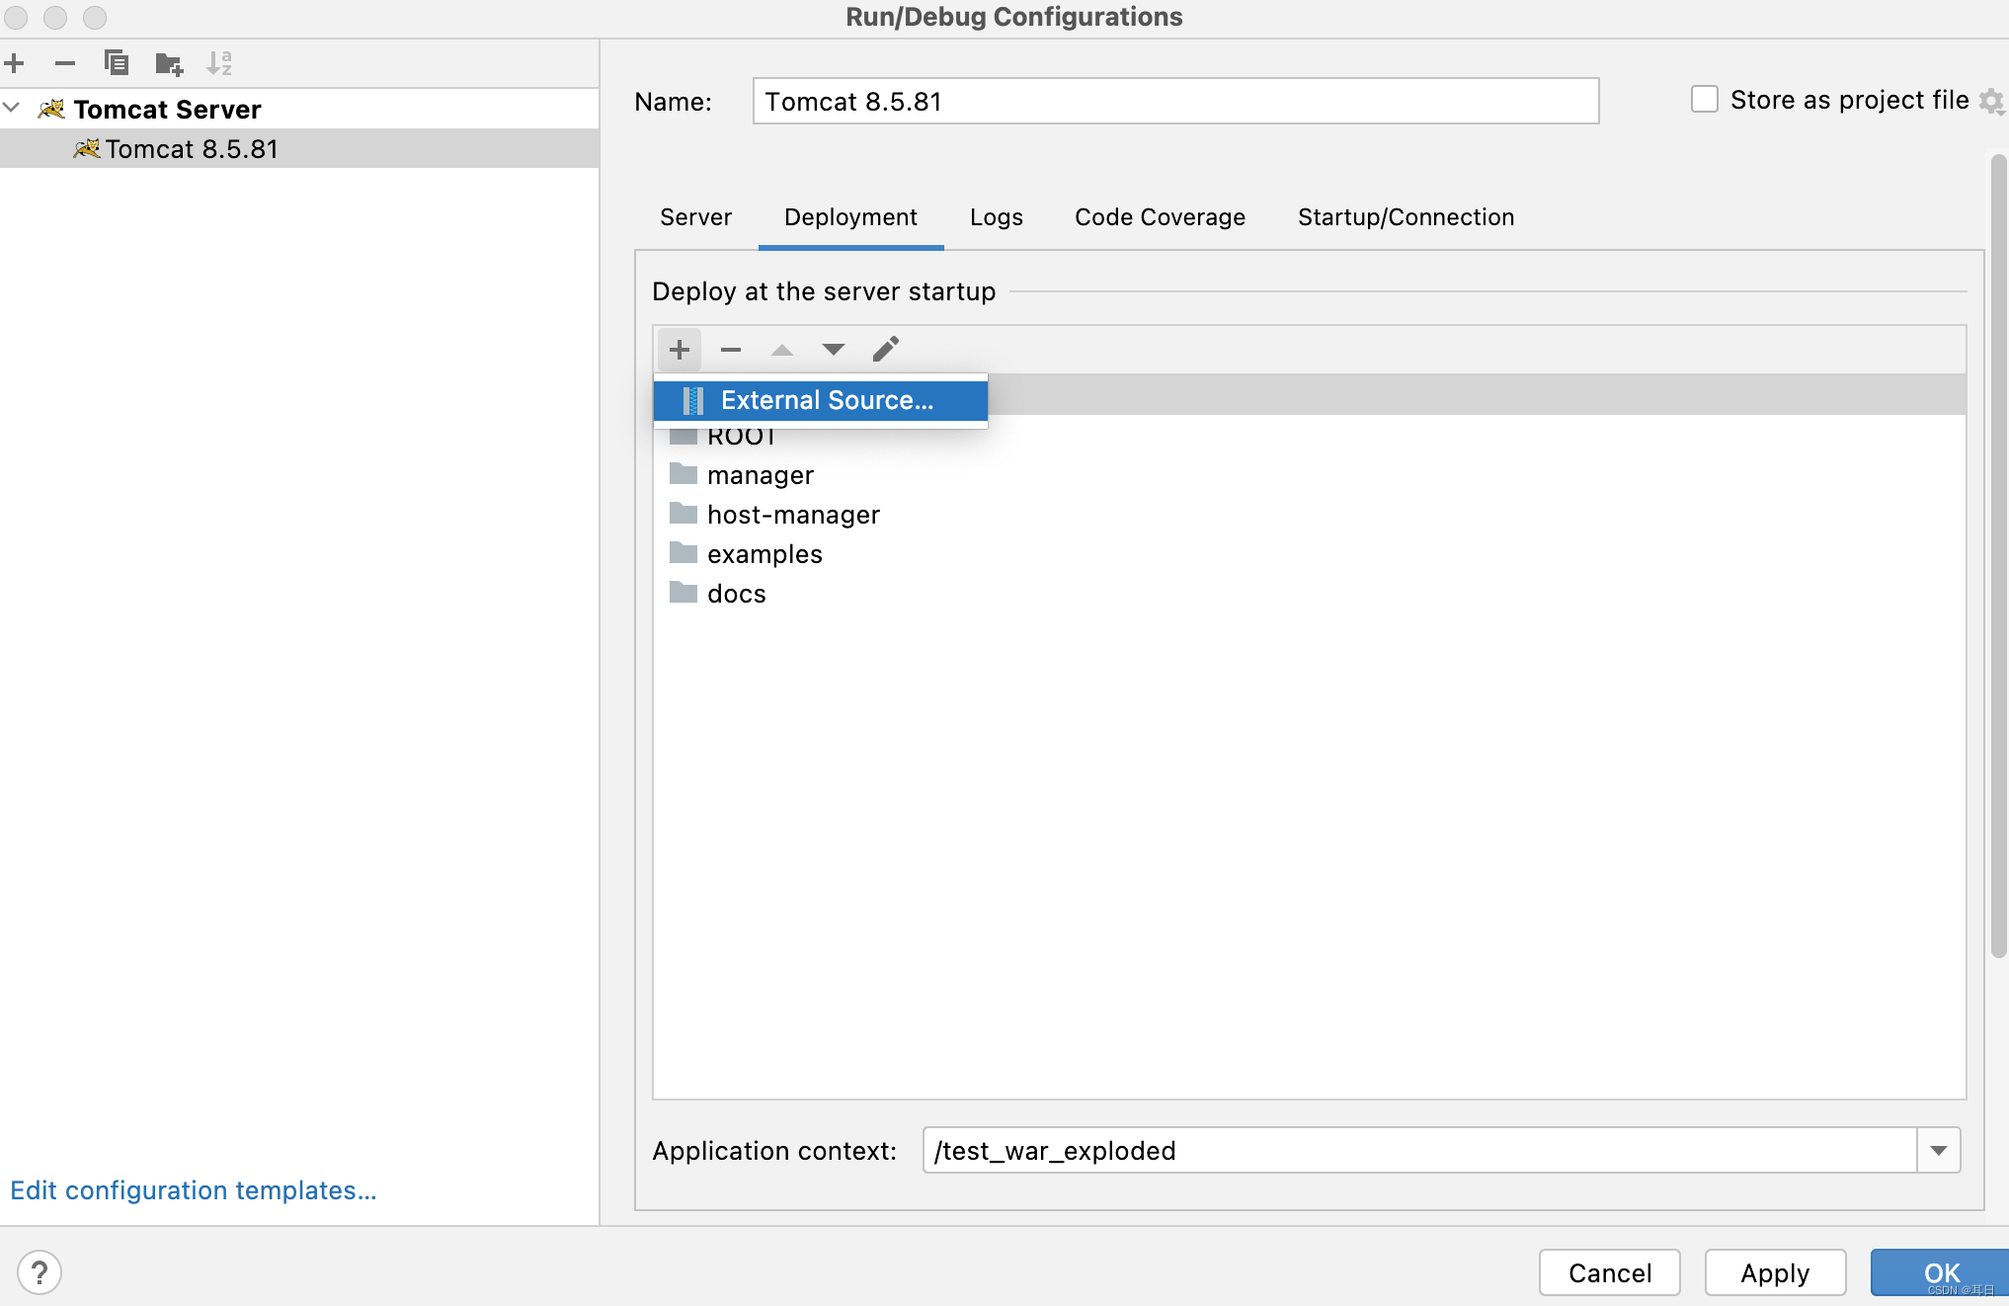Click the remove deployment icon
2009x1306 pixels.
pyautogui.click(x=729, y=349)
